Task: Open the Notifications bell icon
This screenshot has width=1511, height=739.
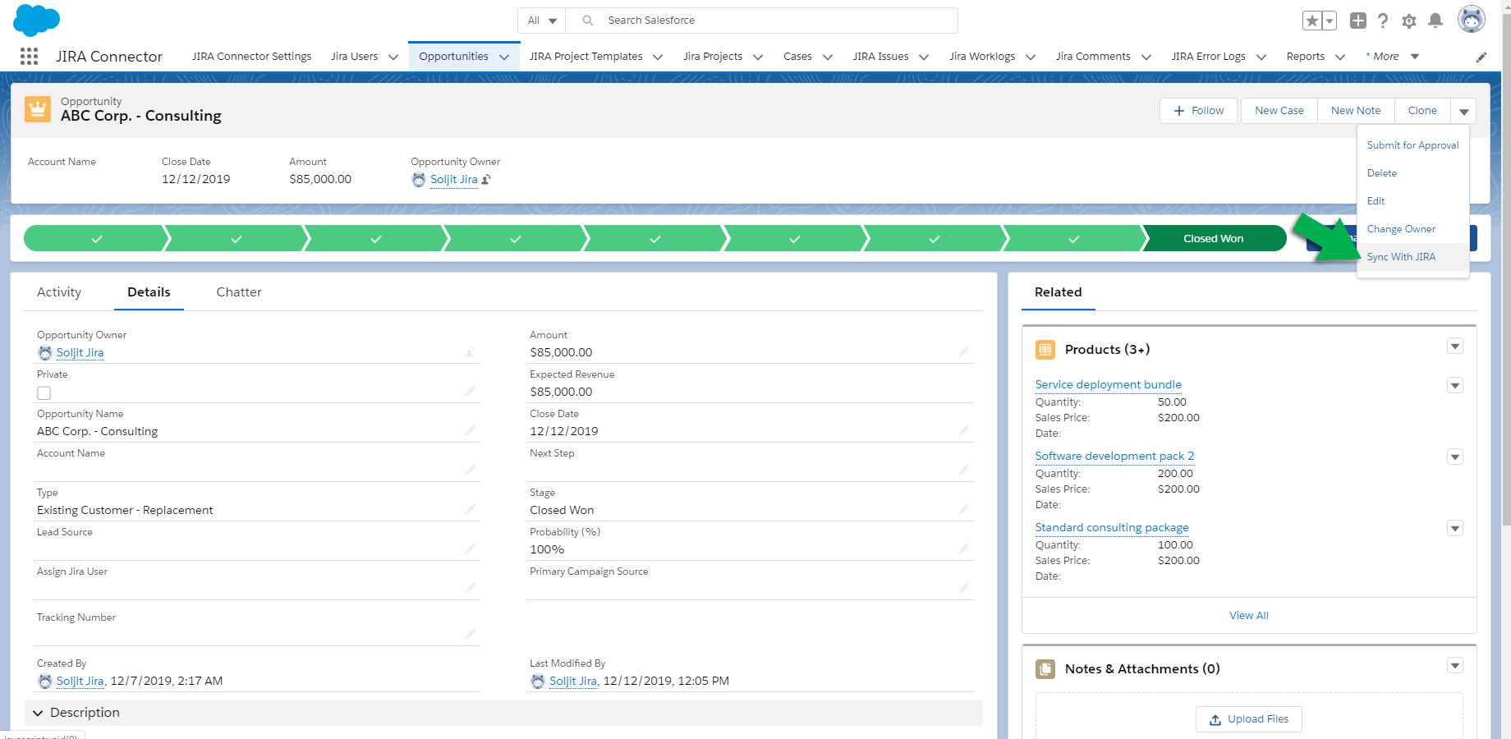Action: click(1435, 21)
